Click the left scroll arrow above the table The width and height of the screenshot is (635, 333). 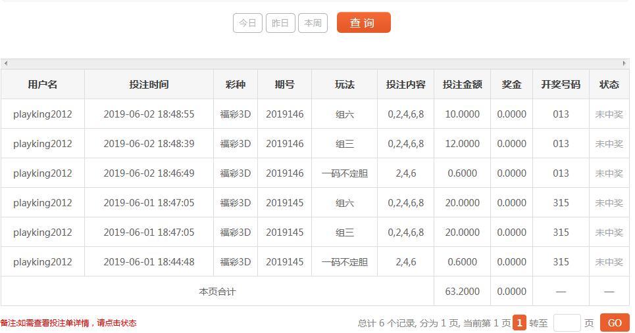[6, 64]
